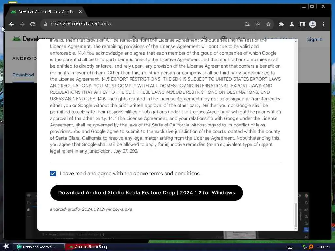The width and height of the screenshot is (335, 251).
Task: Open Chrome three-dot menu
Action: [323, 24]
